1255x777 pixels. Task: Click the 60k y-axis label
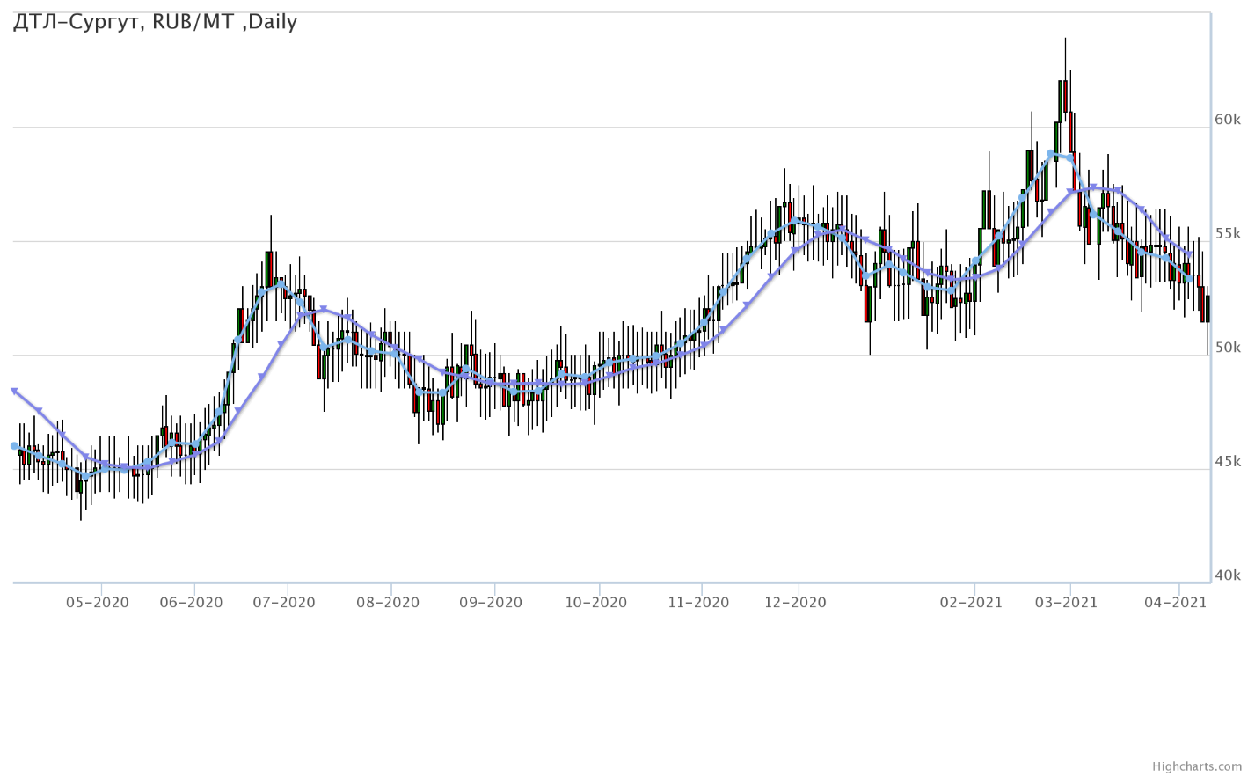click(1227, 120)
